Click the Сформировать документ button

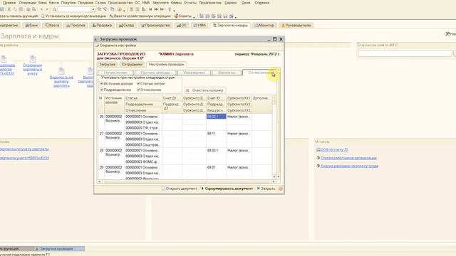pos(227,188)
